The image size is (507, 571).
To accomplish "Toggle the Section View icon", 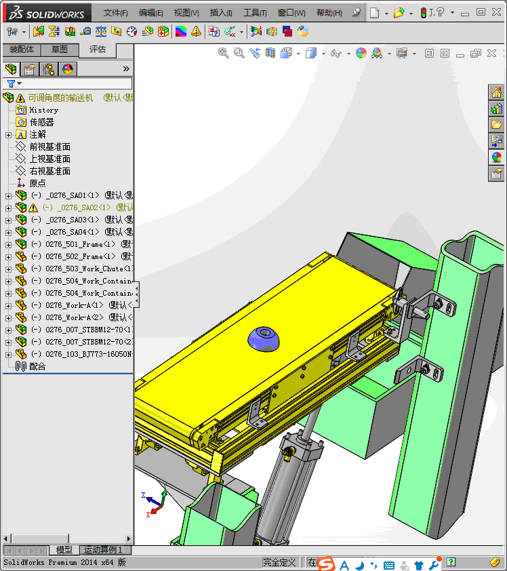I will coord(270,53).
